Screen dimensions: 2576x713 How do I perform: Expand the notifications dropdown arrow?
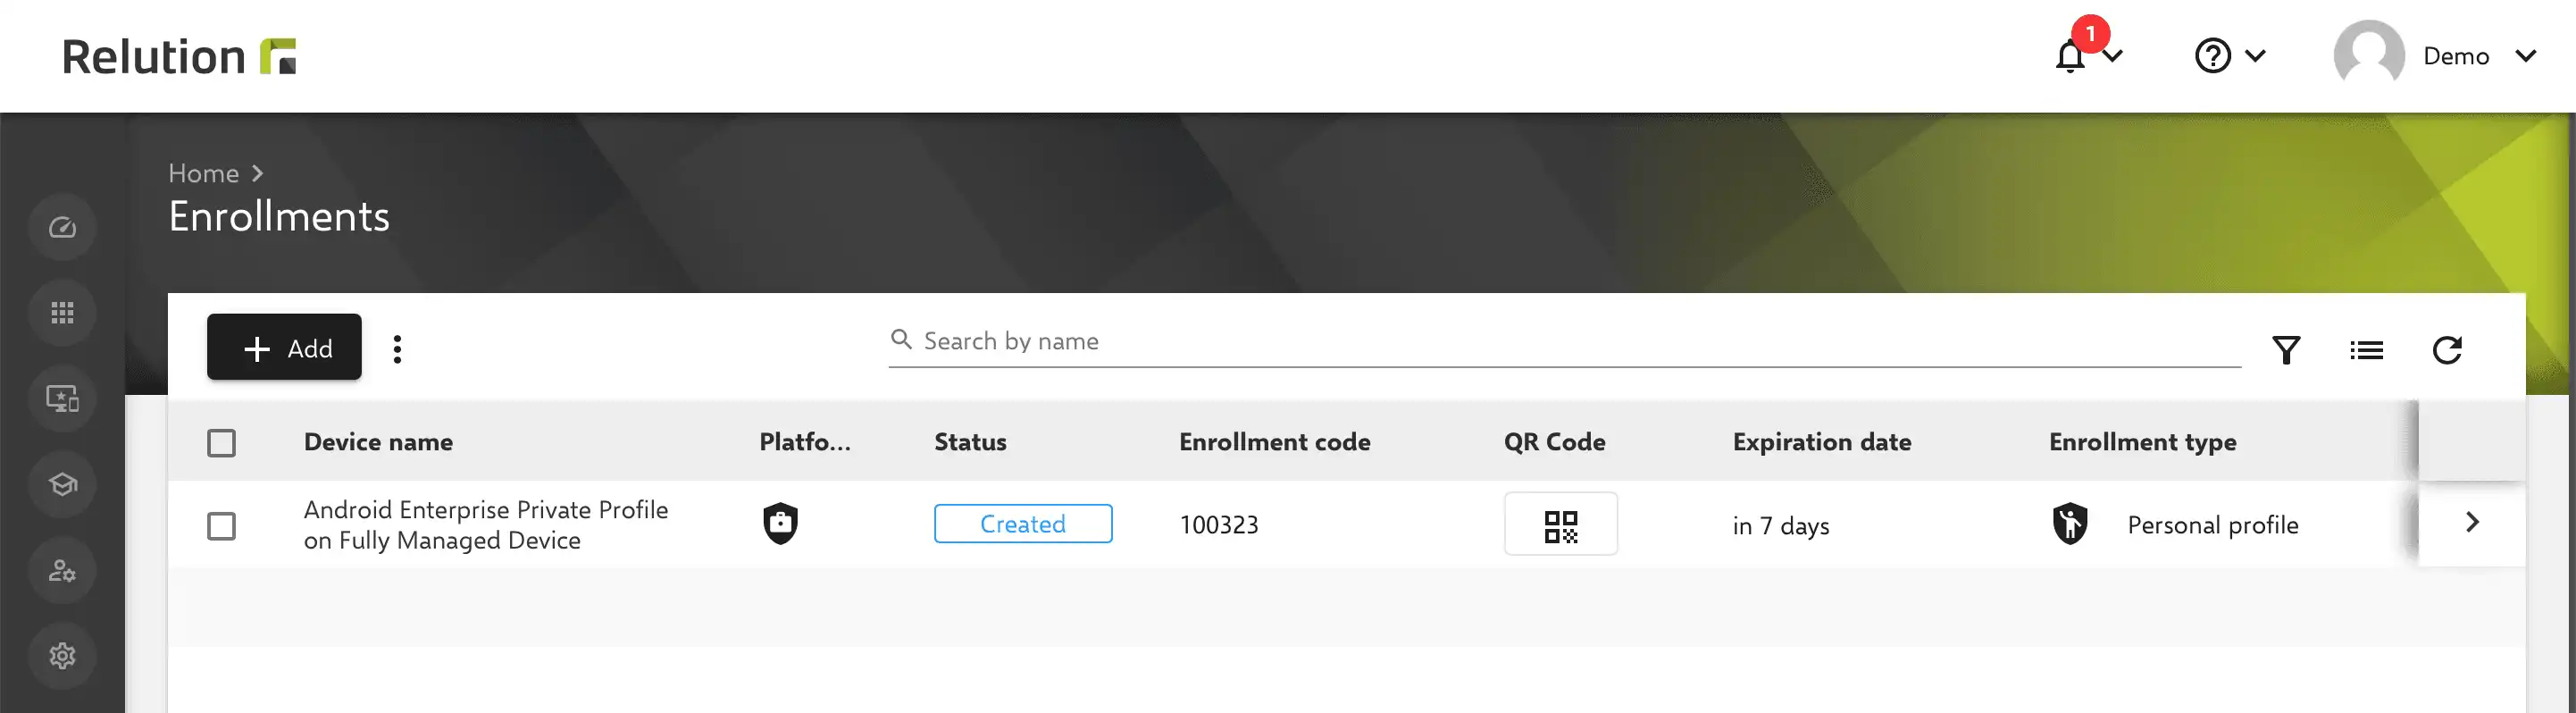click(x=2113, y=56)
